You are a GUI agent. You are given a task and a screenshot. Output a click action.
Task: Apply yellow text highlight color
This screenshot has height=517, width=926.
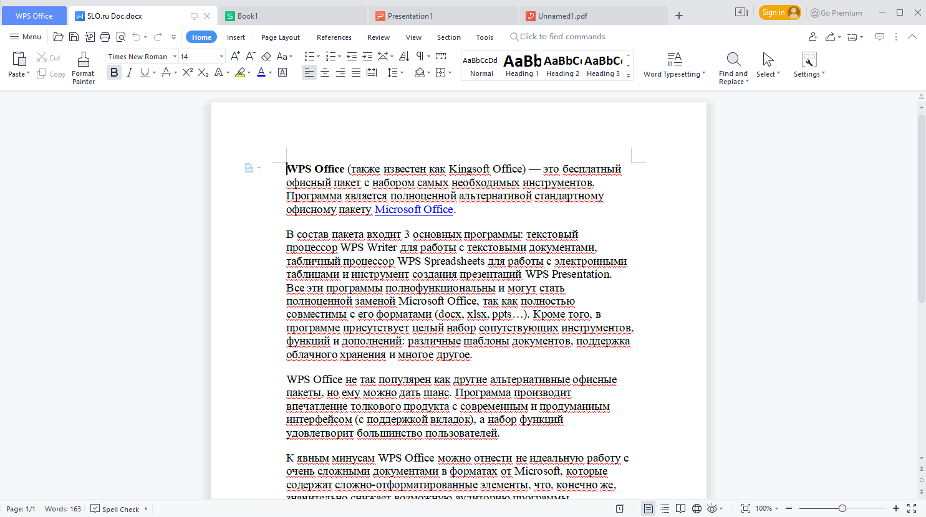point(240,73)
